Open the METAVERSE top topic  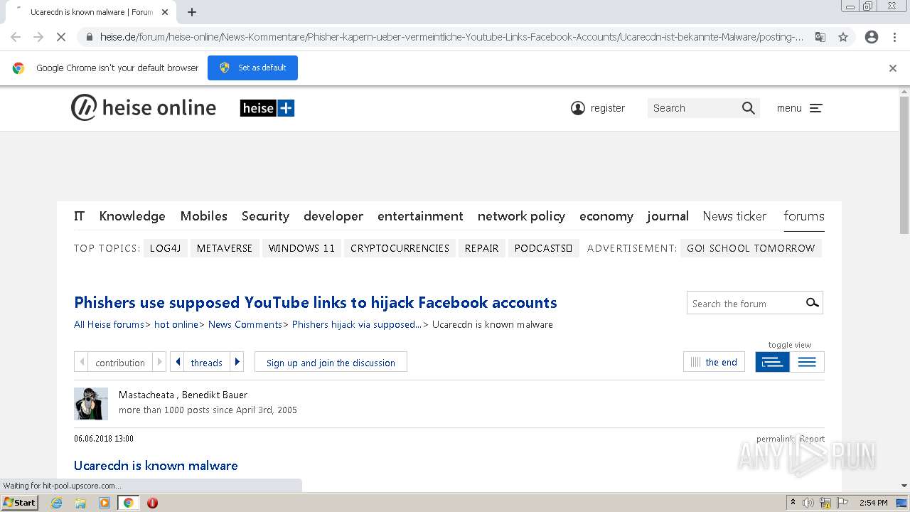pos(225,248)
